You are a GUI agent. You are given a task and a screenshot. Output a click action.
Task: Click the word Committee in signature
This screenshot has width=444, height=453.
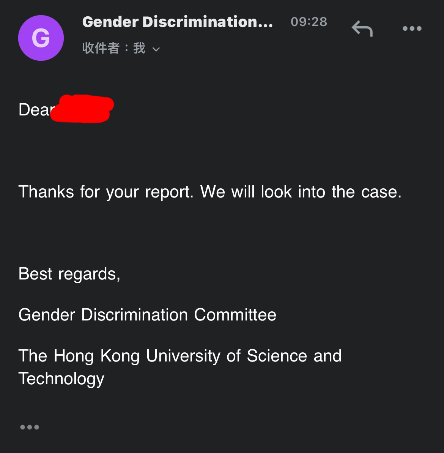tap(235, 315)
